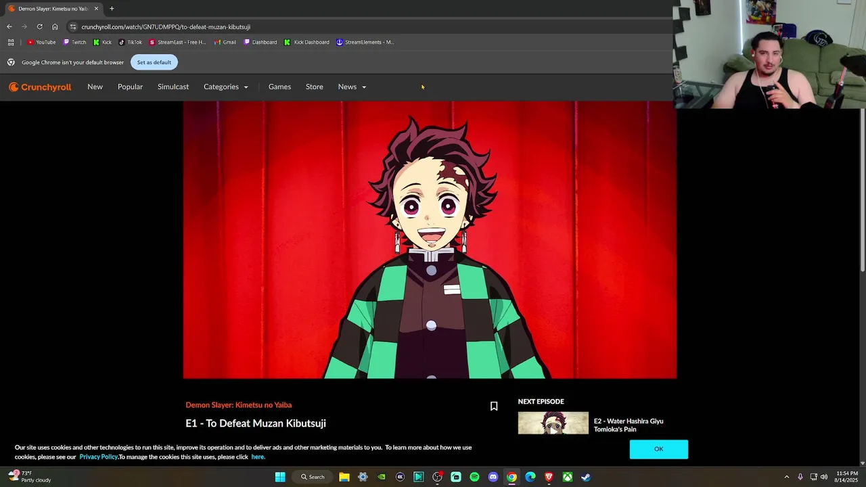The image size is (866, 487).
Task: Open NVIDIA app from taskbar
Action: (x=382, y=477)
